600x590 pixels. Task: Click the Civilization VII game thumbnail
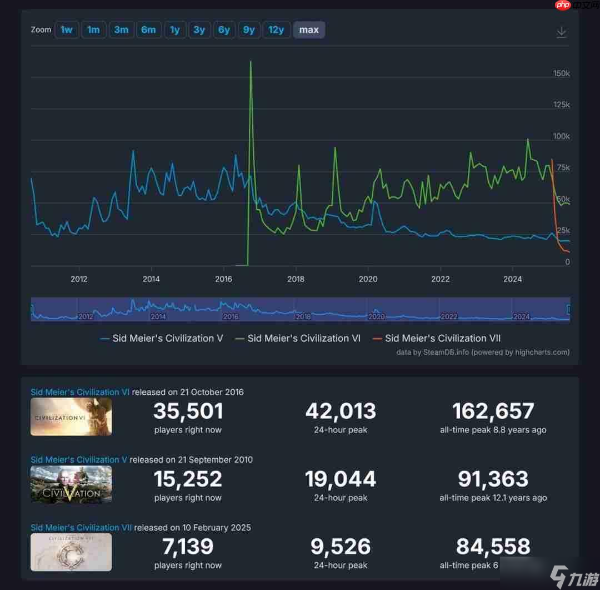click(71, 552)
